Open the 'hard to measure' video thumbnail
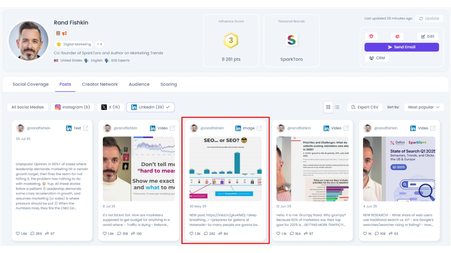451x253 pixels. pyautogui.click(x=139, y=169)
